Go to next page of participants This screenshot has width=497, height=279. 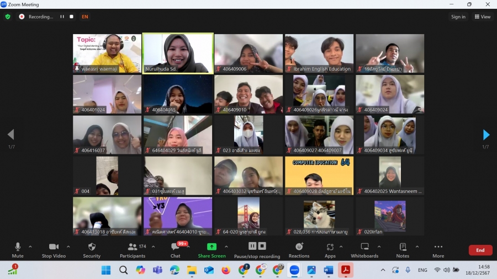click(x=486, y=135)
